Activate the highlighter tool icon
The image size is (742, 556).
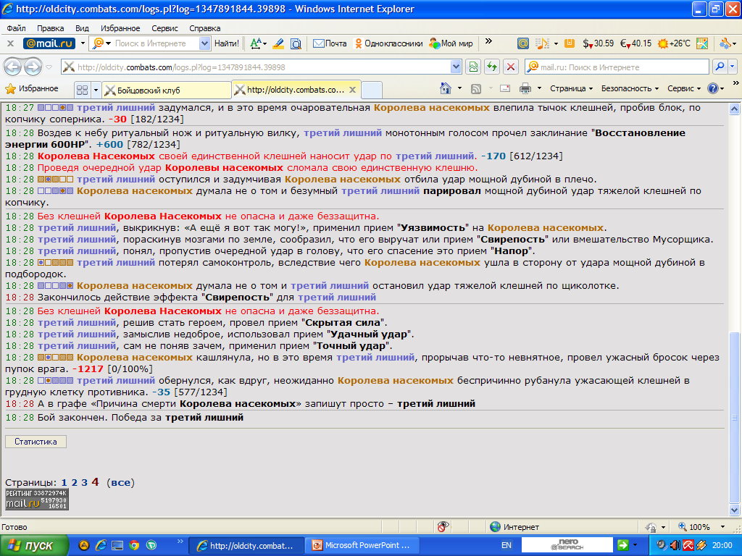[278, 43]
